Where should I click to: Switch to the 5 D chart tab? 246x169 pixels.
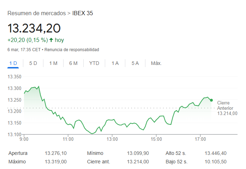[33, 63]
